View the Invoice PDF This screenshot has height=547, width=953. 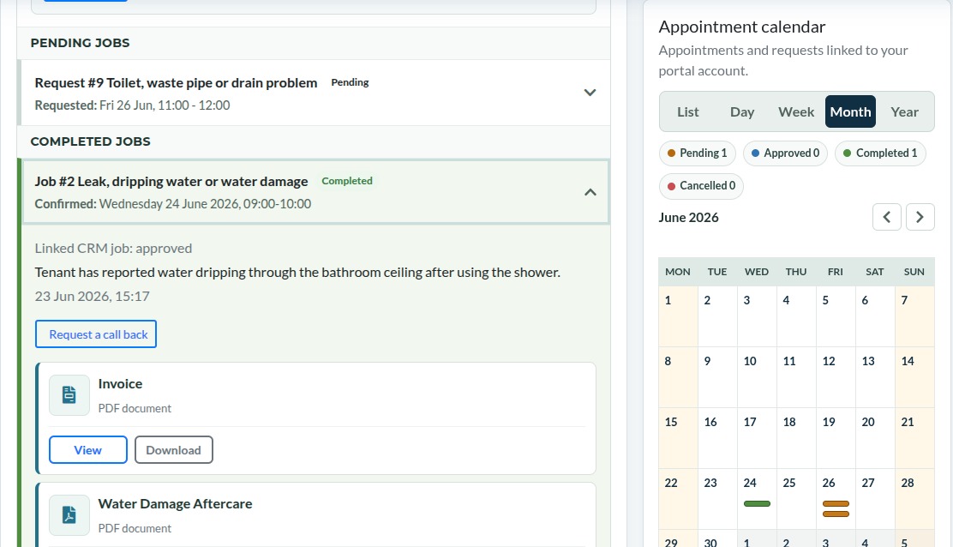click(x=88, y=450)
